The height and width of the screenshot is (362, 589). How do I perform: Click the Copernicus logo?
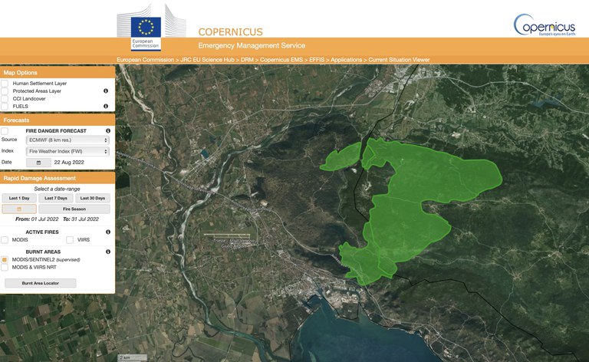pos(544,27)
